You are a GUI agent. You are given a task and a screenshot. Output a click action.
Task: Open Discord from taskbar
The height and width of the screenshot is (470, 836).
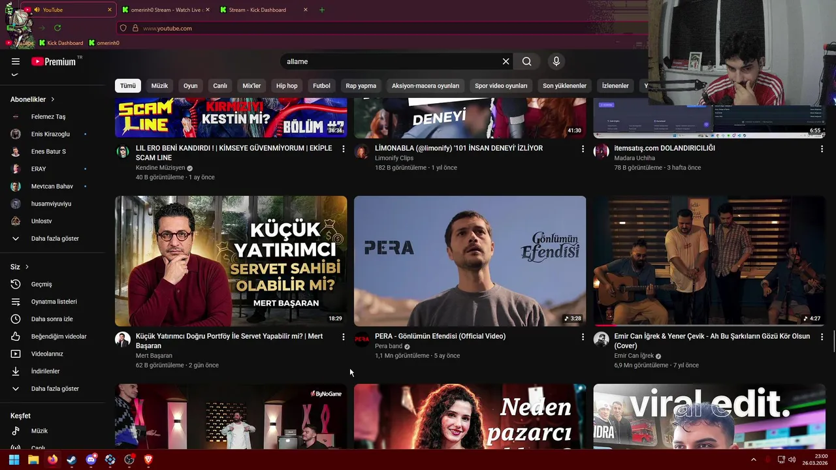(x=91, y=460)
